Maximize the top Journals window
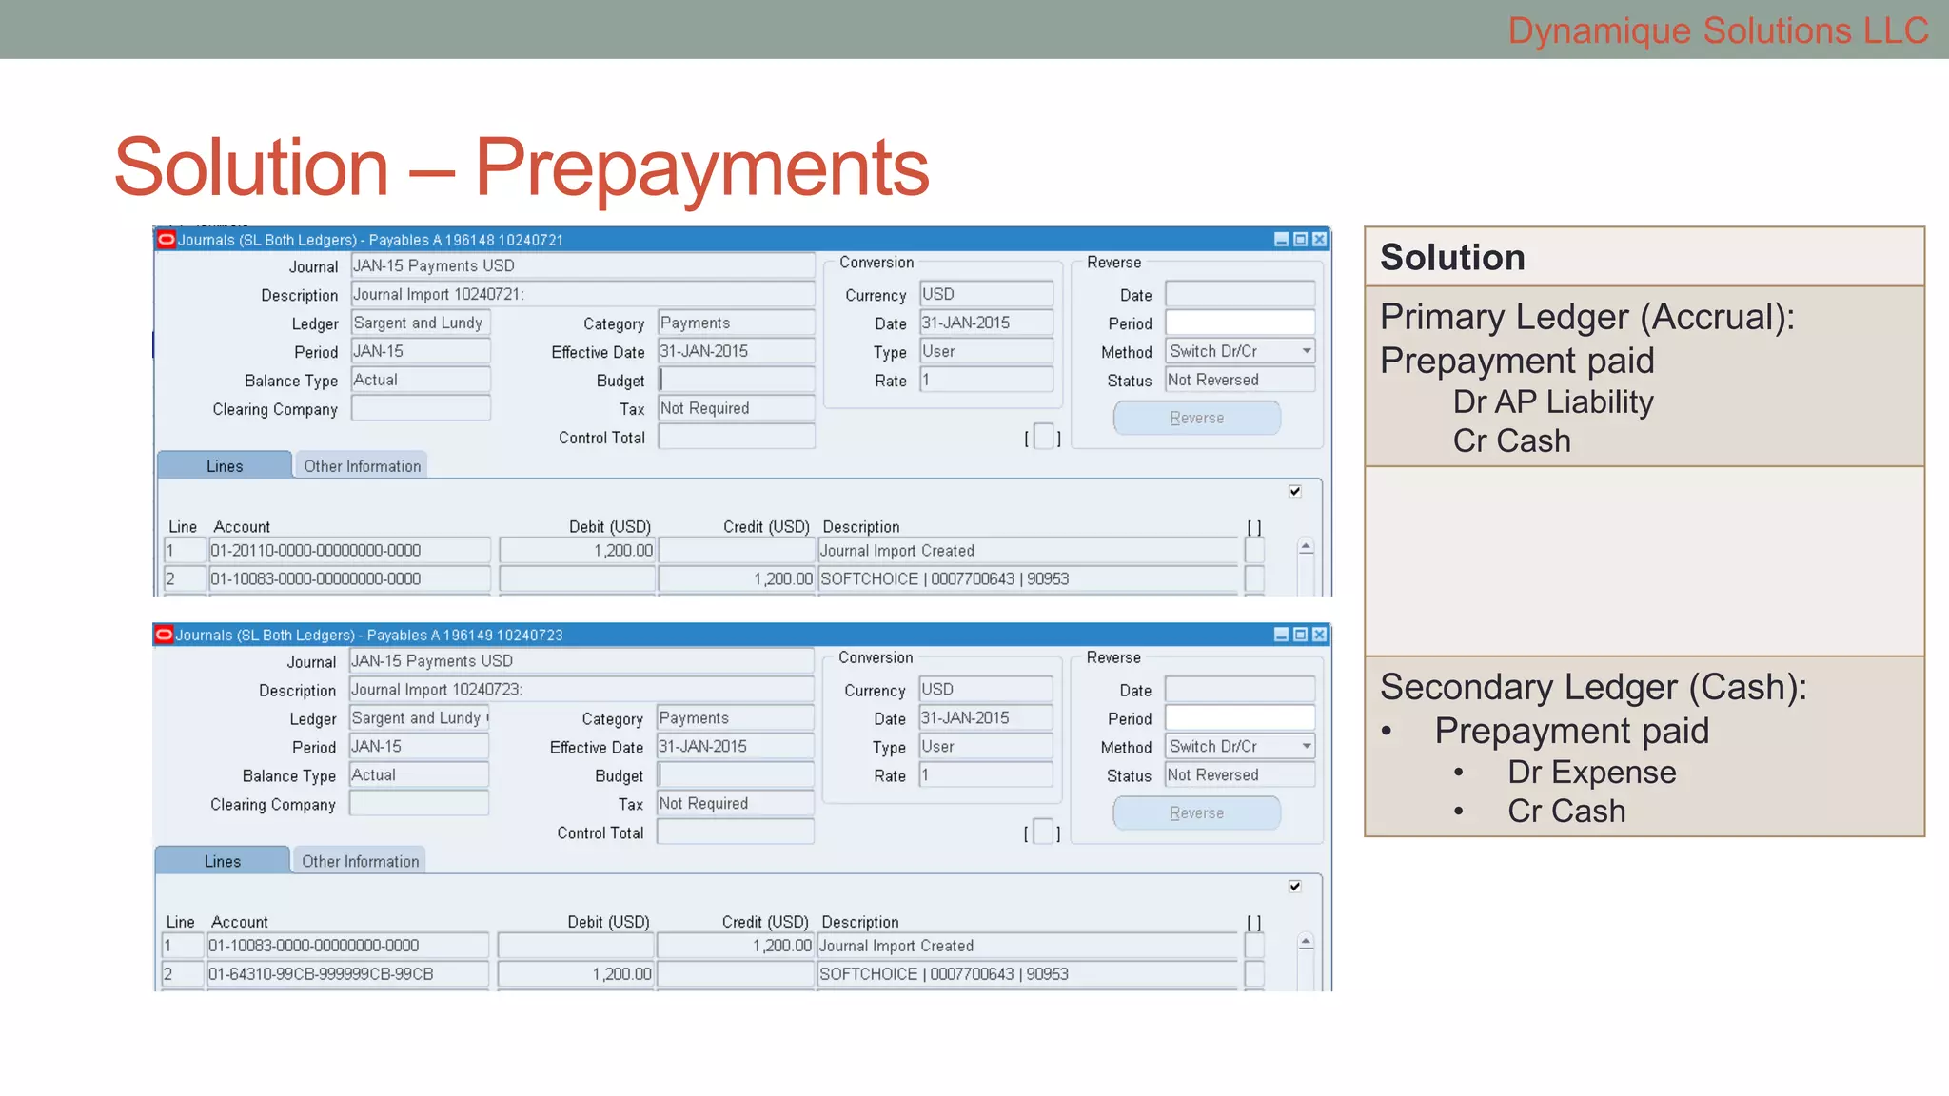1949x1096 pixels. tap(1300, 240)
